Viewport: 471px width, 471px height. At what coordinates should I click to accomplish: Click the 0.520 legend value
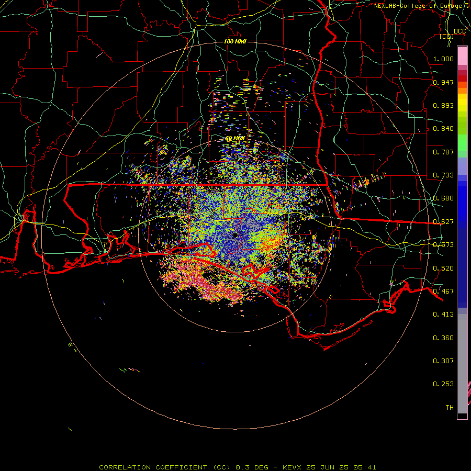(443, 268)
